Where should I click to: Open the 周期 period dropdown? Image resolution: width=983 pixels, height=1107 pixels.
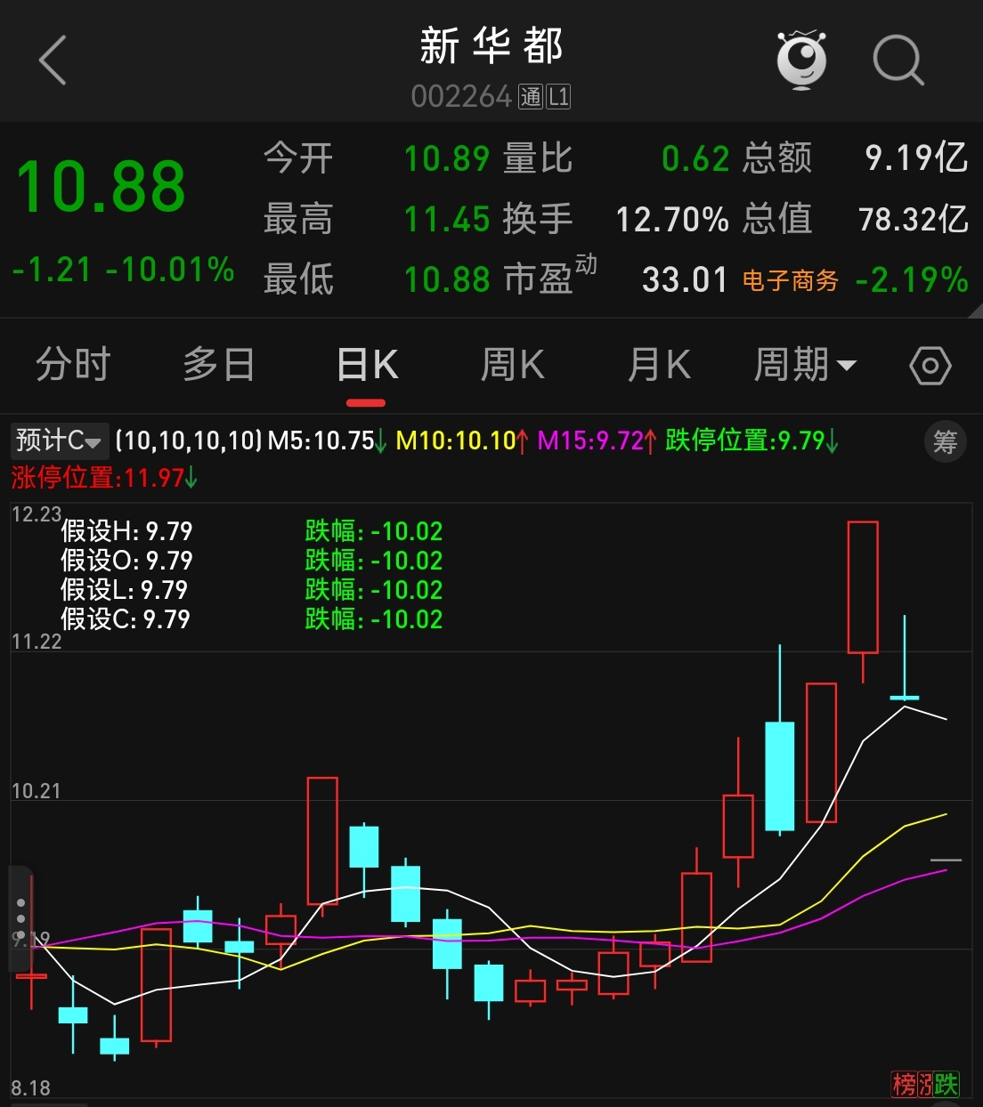[806, 365]
